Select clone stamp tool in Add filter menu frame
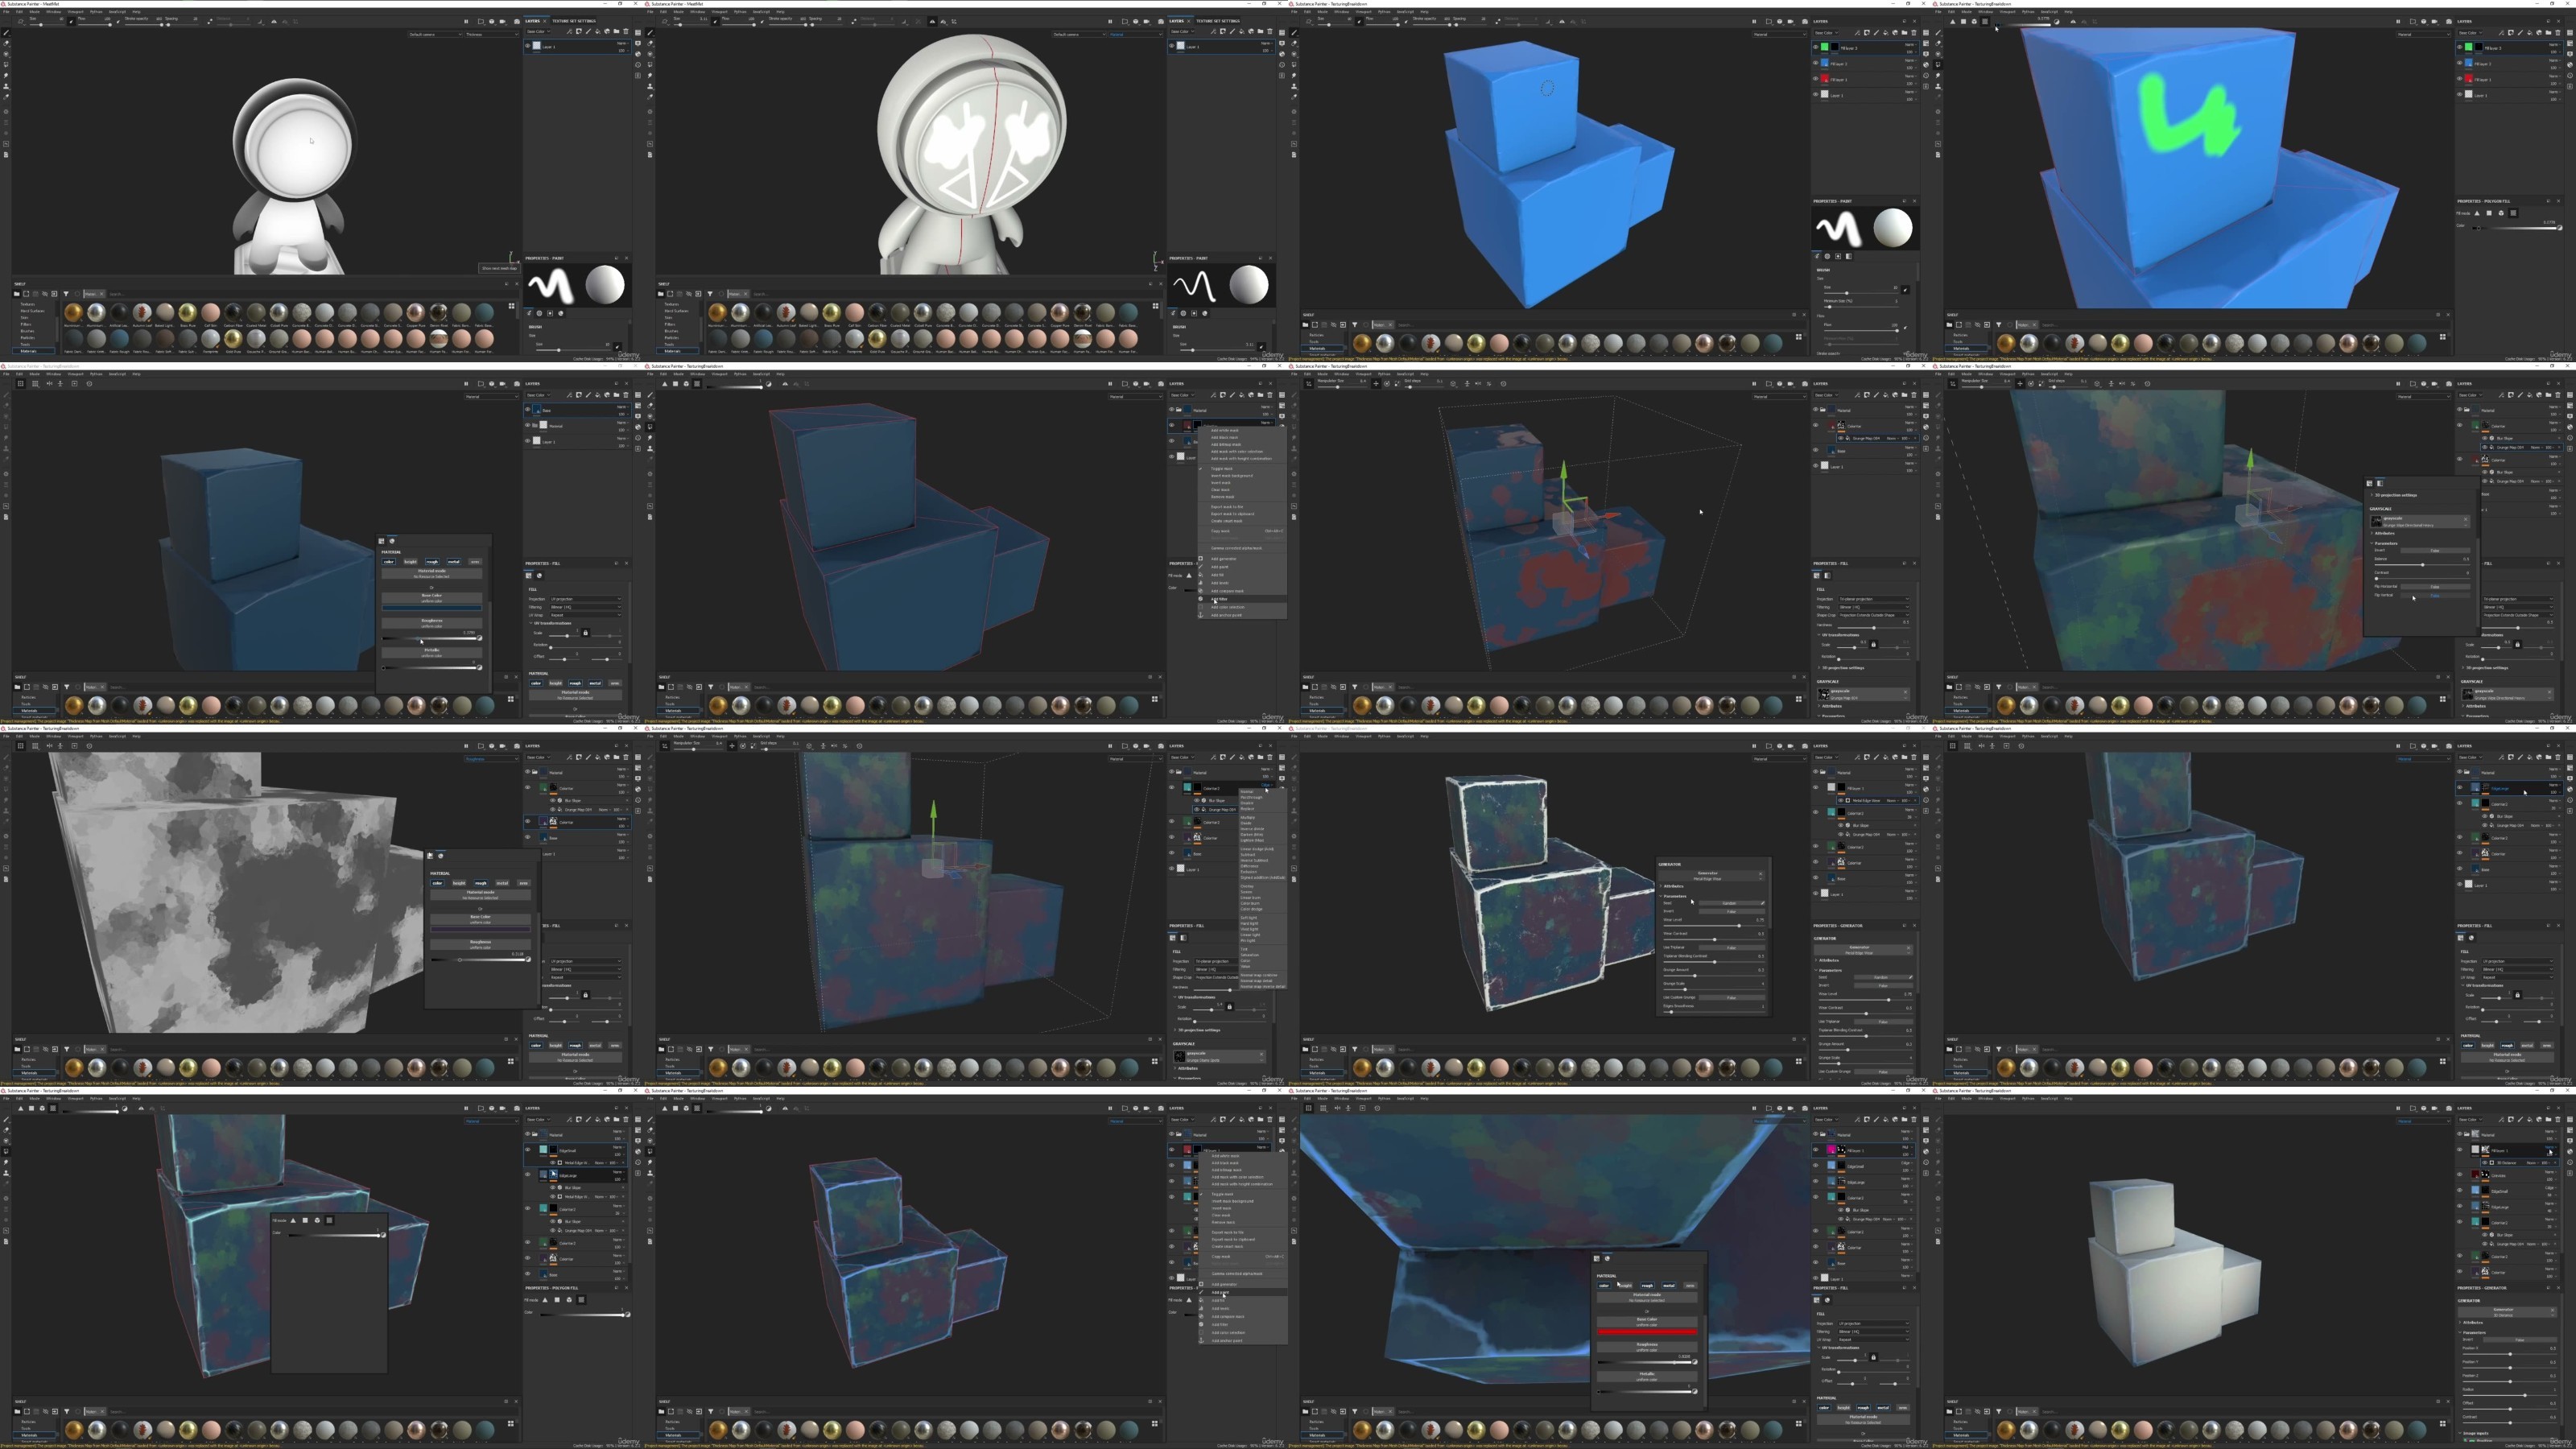The image size is (2576, 1449). click(650, 448)
